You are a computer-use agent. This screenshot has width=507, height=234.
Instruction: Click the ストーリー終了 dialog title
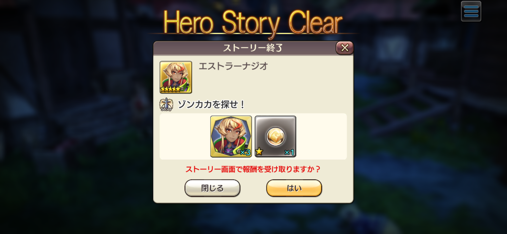(253, 48)
